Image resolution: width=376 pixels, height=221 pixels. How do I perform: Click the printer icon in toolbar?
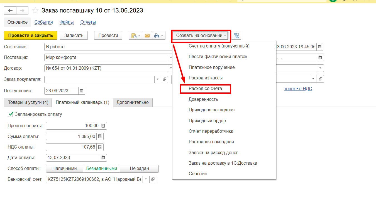(157, 36)
